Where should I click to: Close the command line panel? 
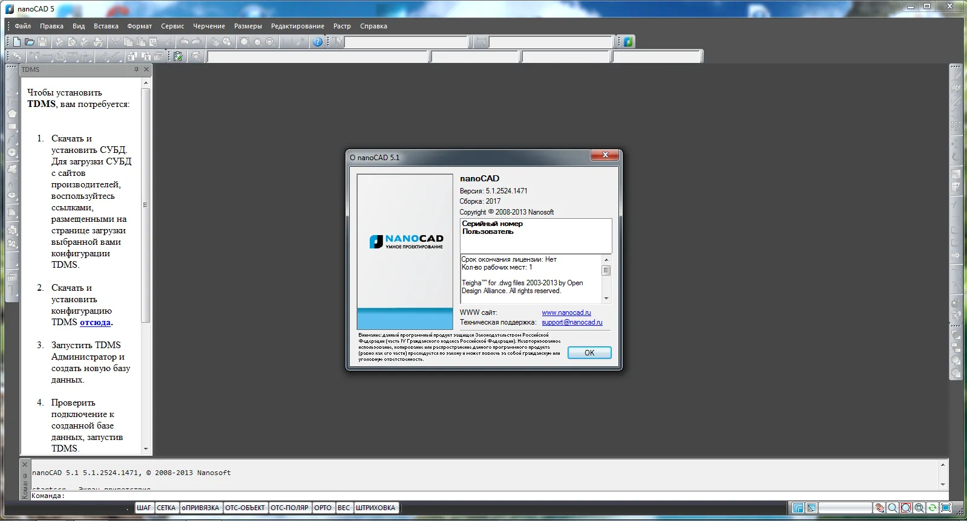[25, 464]
